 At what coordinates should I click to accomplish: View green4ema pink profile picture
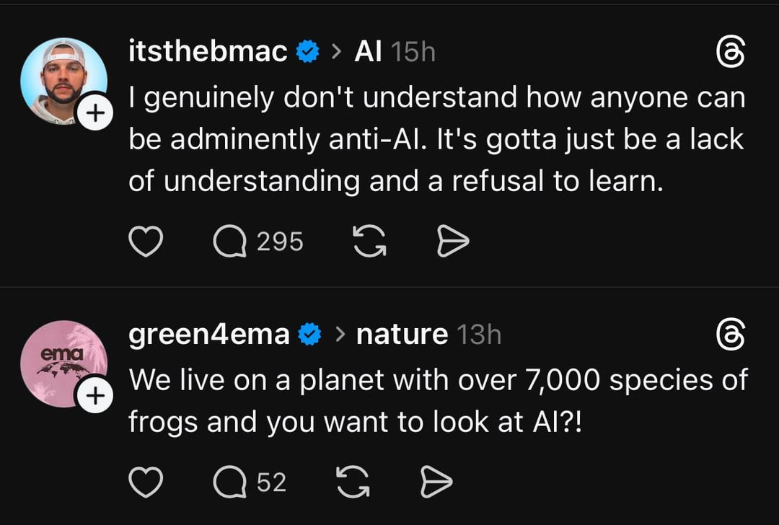tap(61, 361)
